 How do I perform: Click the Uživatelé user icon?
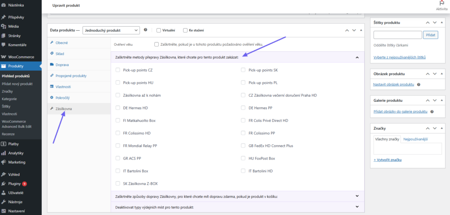click(x=4, y=193)
